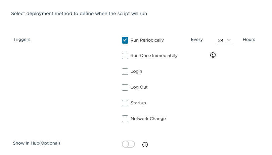Click the Startup label text

[138, 103]
